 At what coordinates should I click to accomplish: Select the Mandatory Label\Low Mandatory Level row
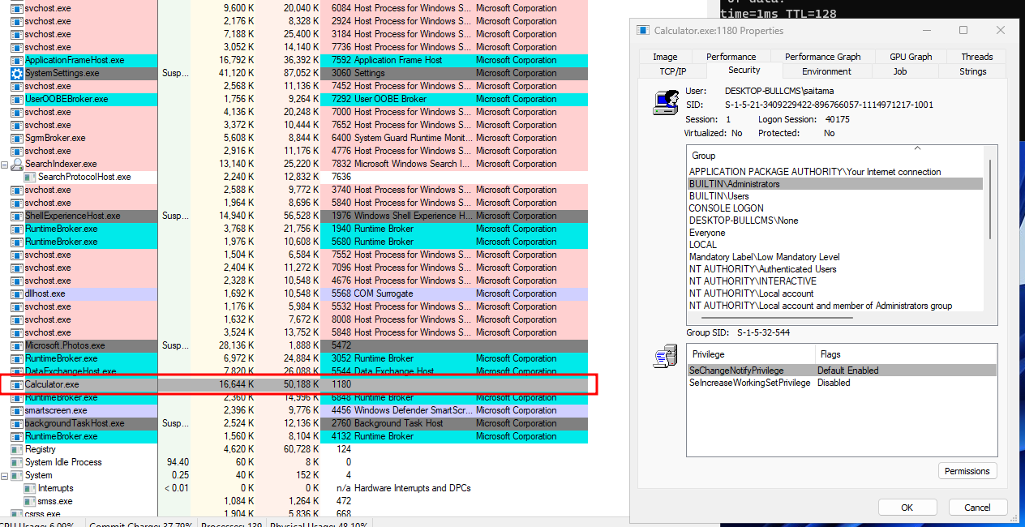[x=835, y=257]
